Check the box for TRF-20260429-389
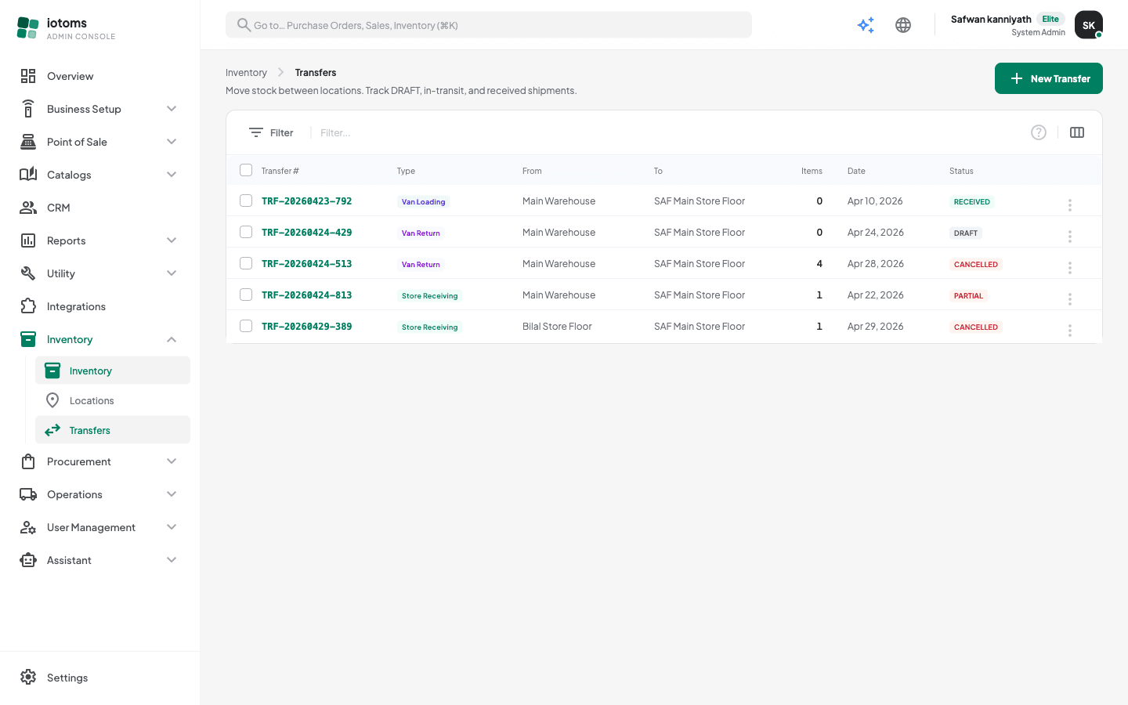The height and width of the screenshot is (705, 1128). point(246,326)
